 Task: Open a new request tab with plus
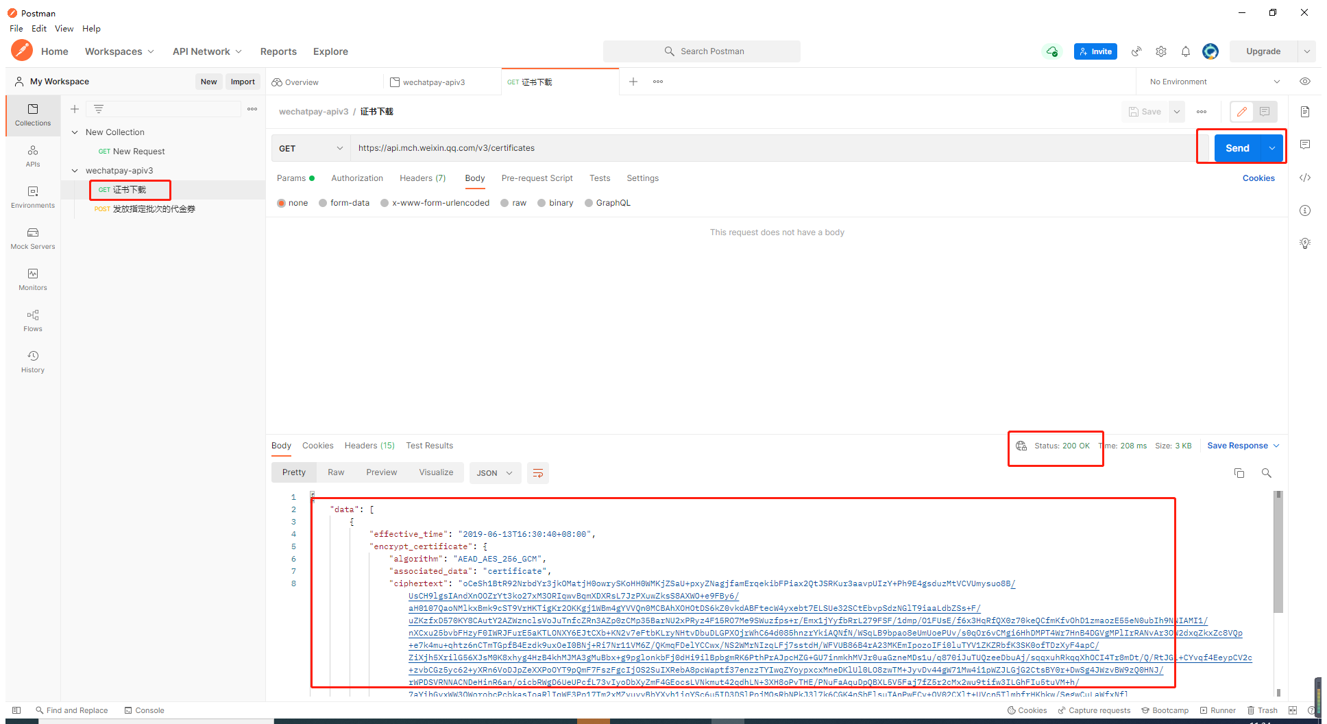(x=633, y=82)
